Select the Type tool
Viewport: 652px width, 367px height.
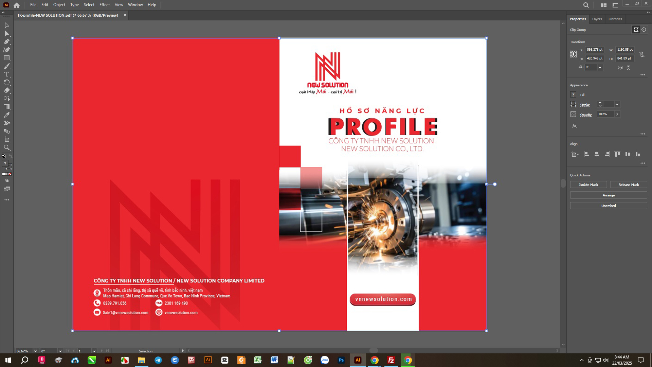pos(6,74)
